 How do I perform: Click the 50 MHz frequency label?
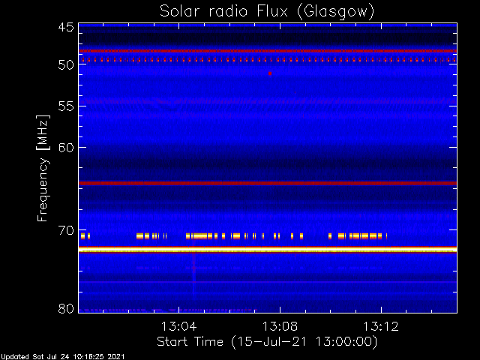coord(66,64)
